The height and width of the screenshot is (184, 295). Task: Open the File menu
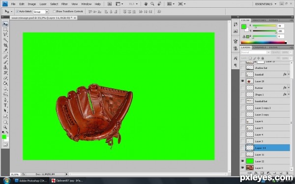pyautogui.click(x=13, y=4)
